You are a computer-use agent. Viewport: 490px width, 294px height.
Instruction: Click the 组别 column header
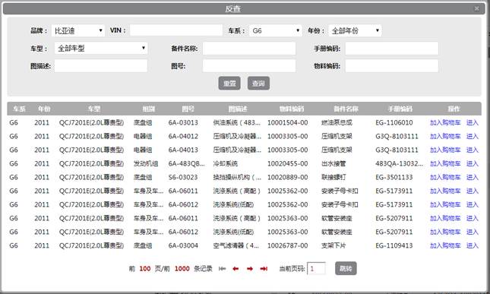pos(148,109)
